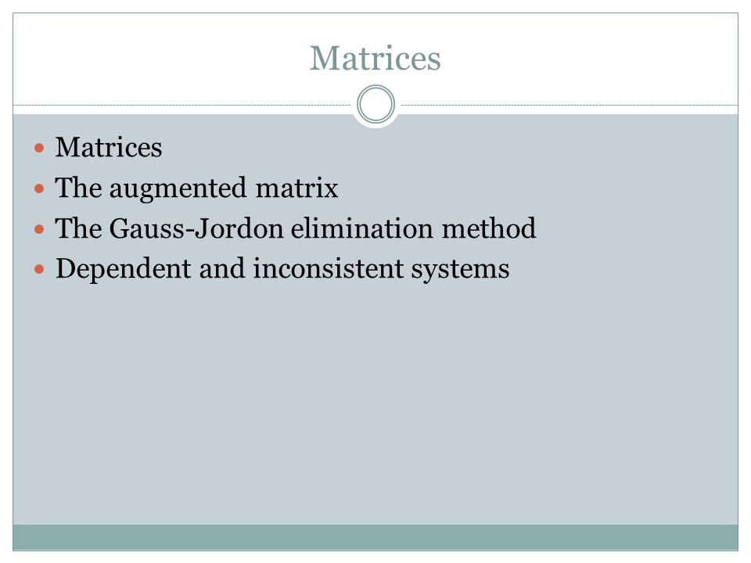Click the dashed divider line right of the circle
751x563 pixels.
[x=570, y=105]
